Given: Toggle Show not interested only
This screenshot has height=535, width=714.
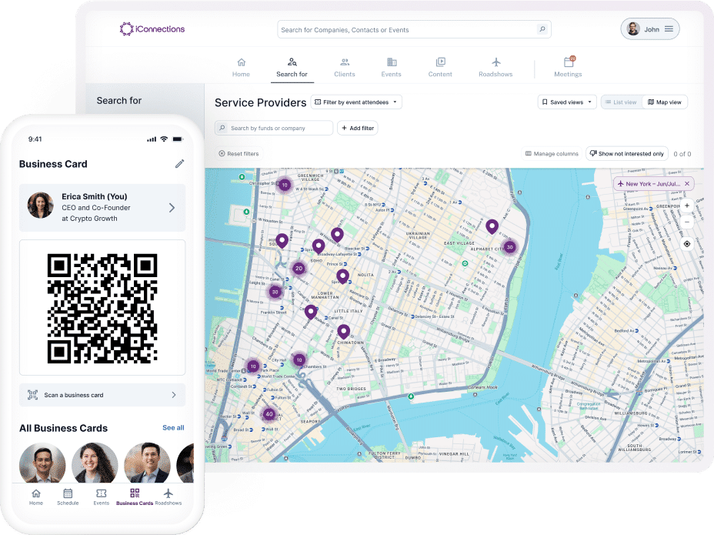Looking at the screenshot, I should pos(626,154).
